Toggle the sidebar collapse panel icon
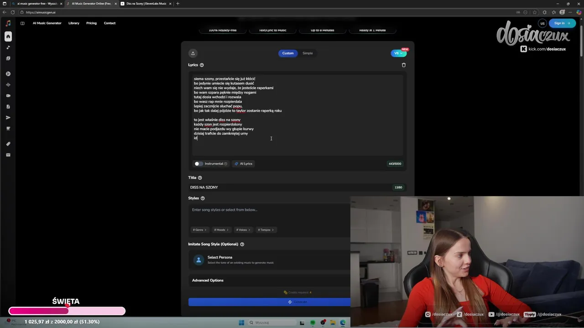Screen dimensions: 584x328 22,23
